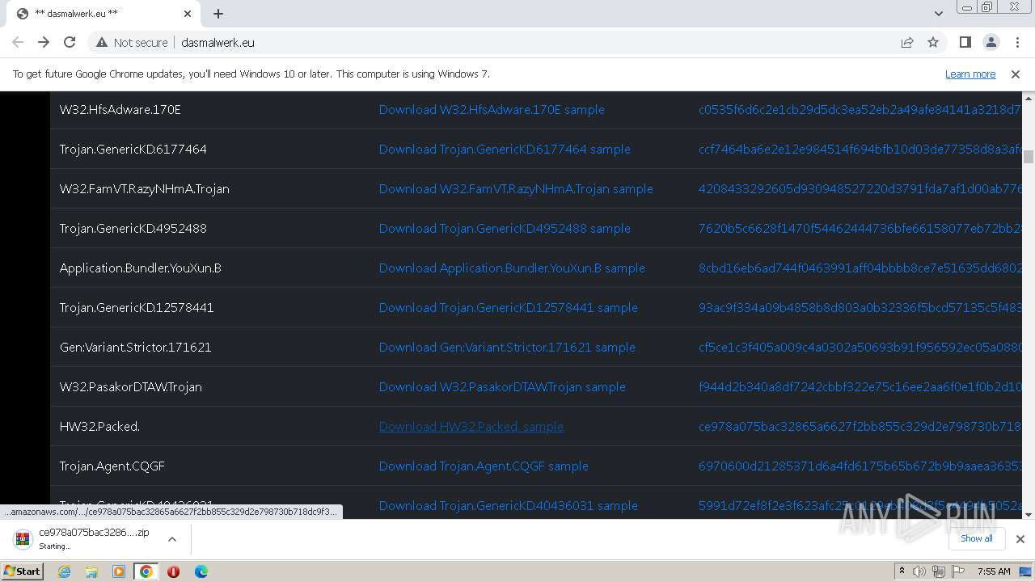Open Chrome profile avatar menu

pos(991,42)
